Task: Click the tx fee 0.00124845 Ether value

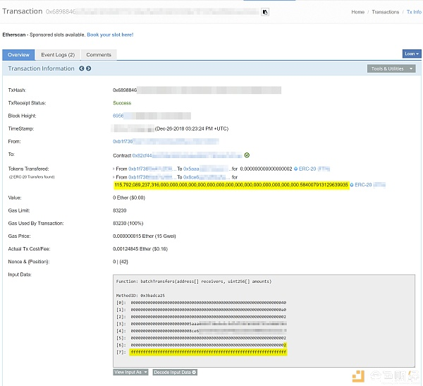Action: coord(140,249)
